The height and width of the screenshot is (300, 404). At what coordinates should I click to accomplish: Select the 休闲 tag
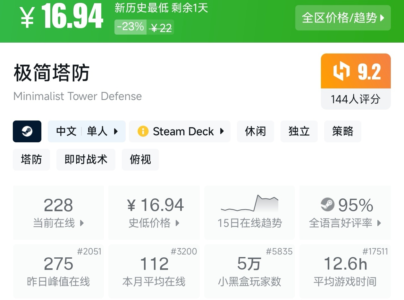[255, 131]
